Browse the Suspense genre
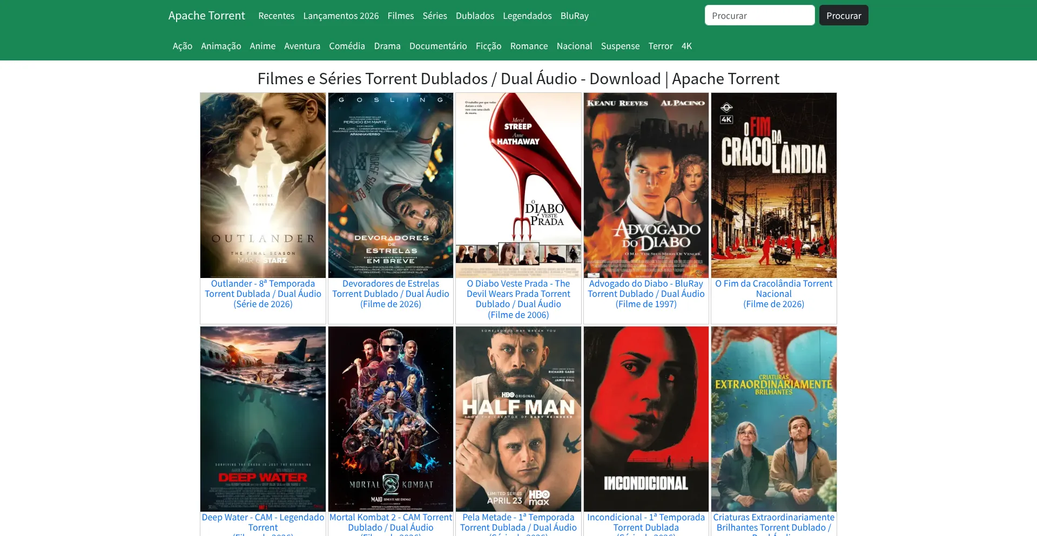Viewport: 1037px width, 536px height. [620, 46]
